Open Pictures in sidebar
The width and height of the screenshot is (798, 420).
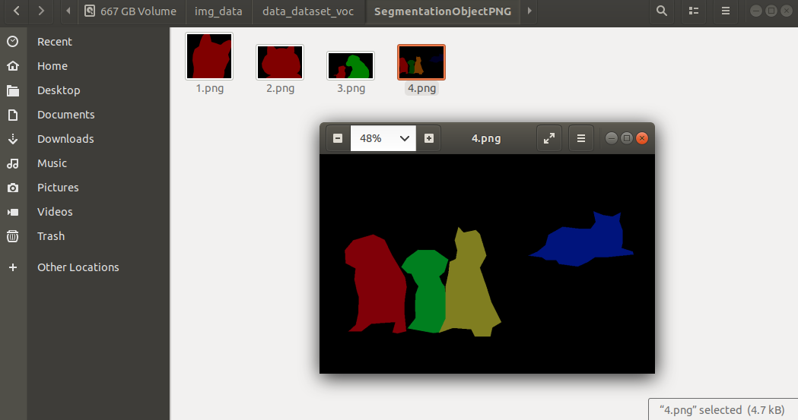coord(58,188)
